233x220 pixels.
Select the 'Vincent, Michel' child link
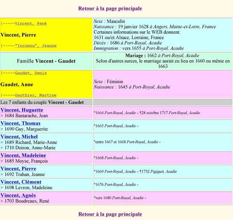coord(19,136)
